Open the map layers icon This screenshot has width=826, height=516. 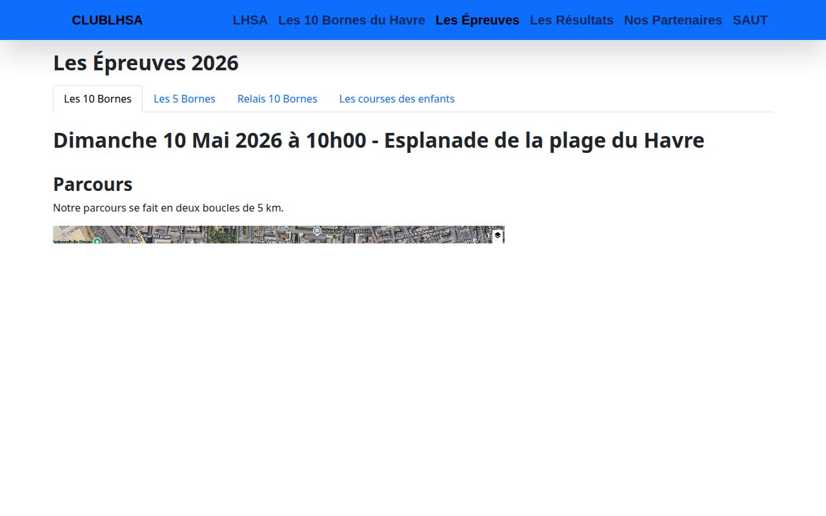(x=497, y=235)
